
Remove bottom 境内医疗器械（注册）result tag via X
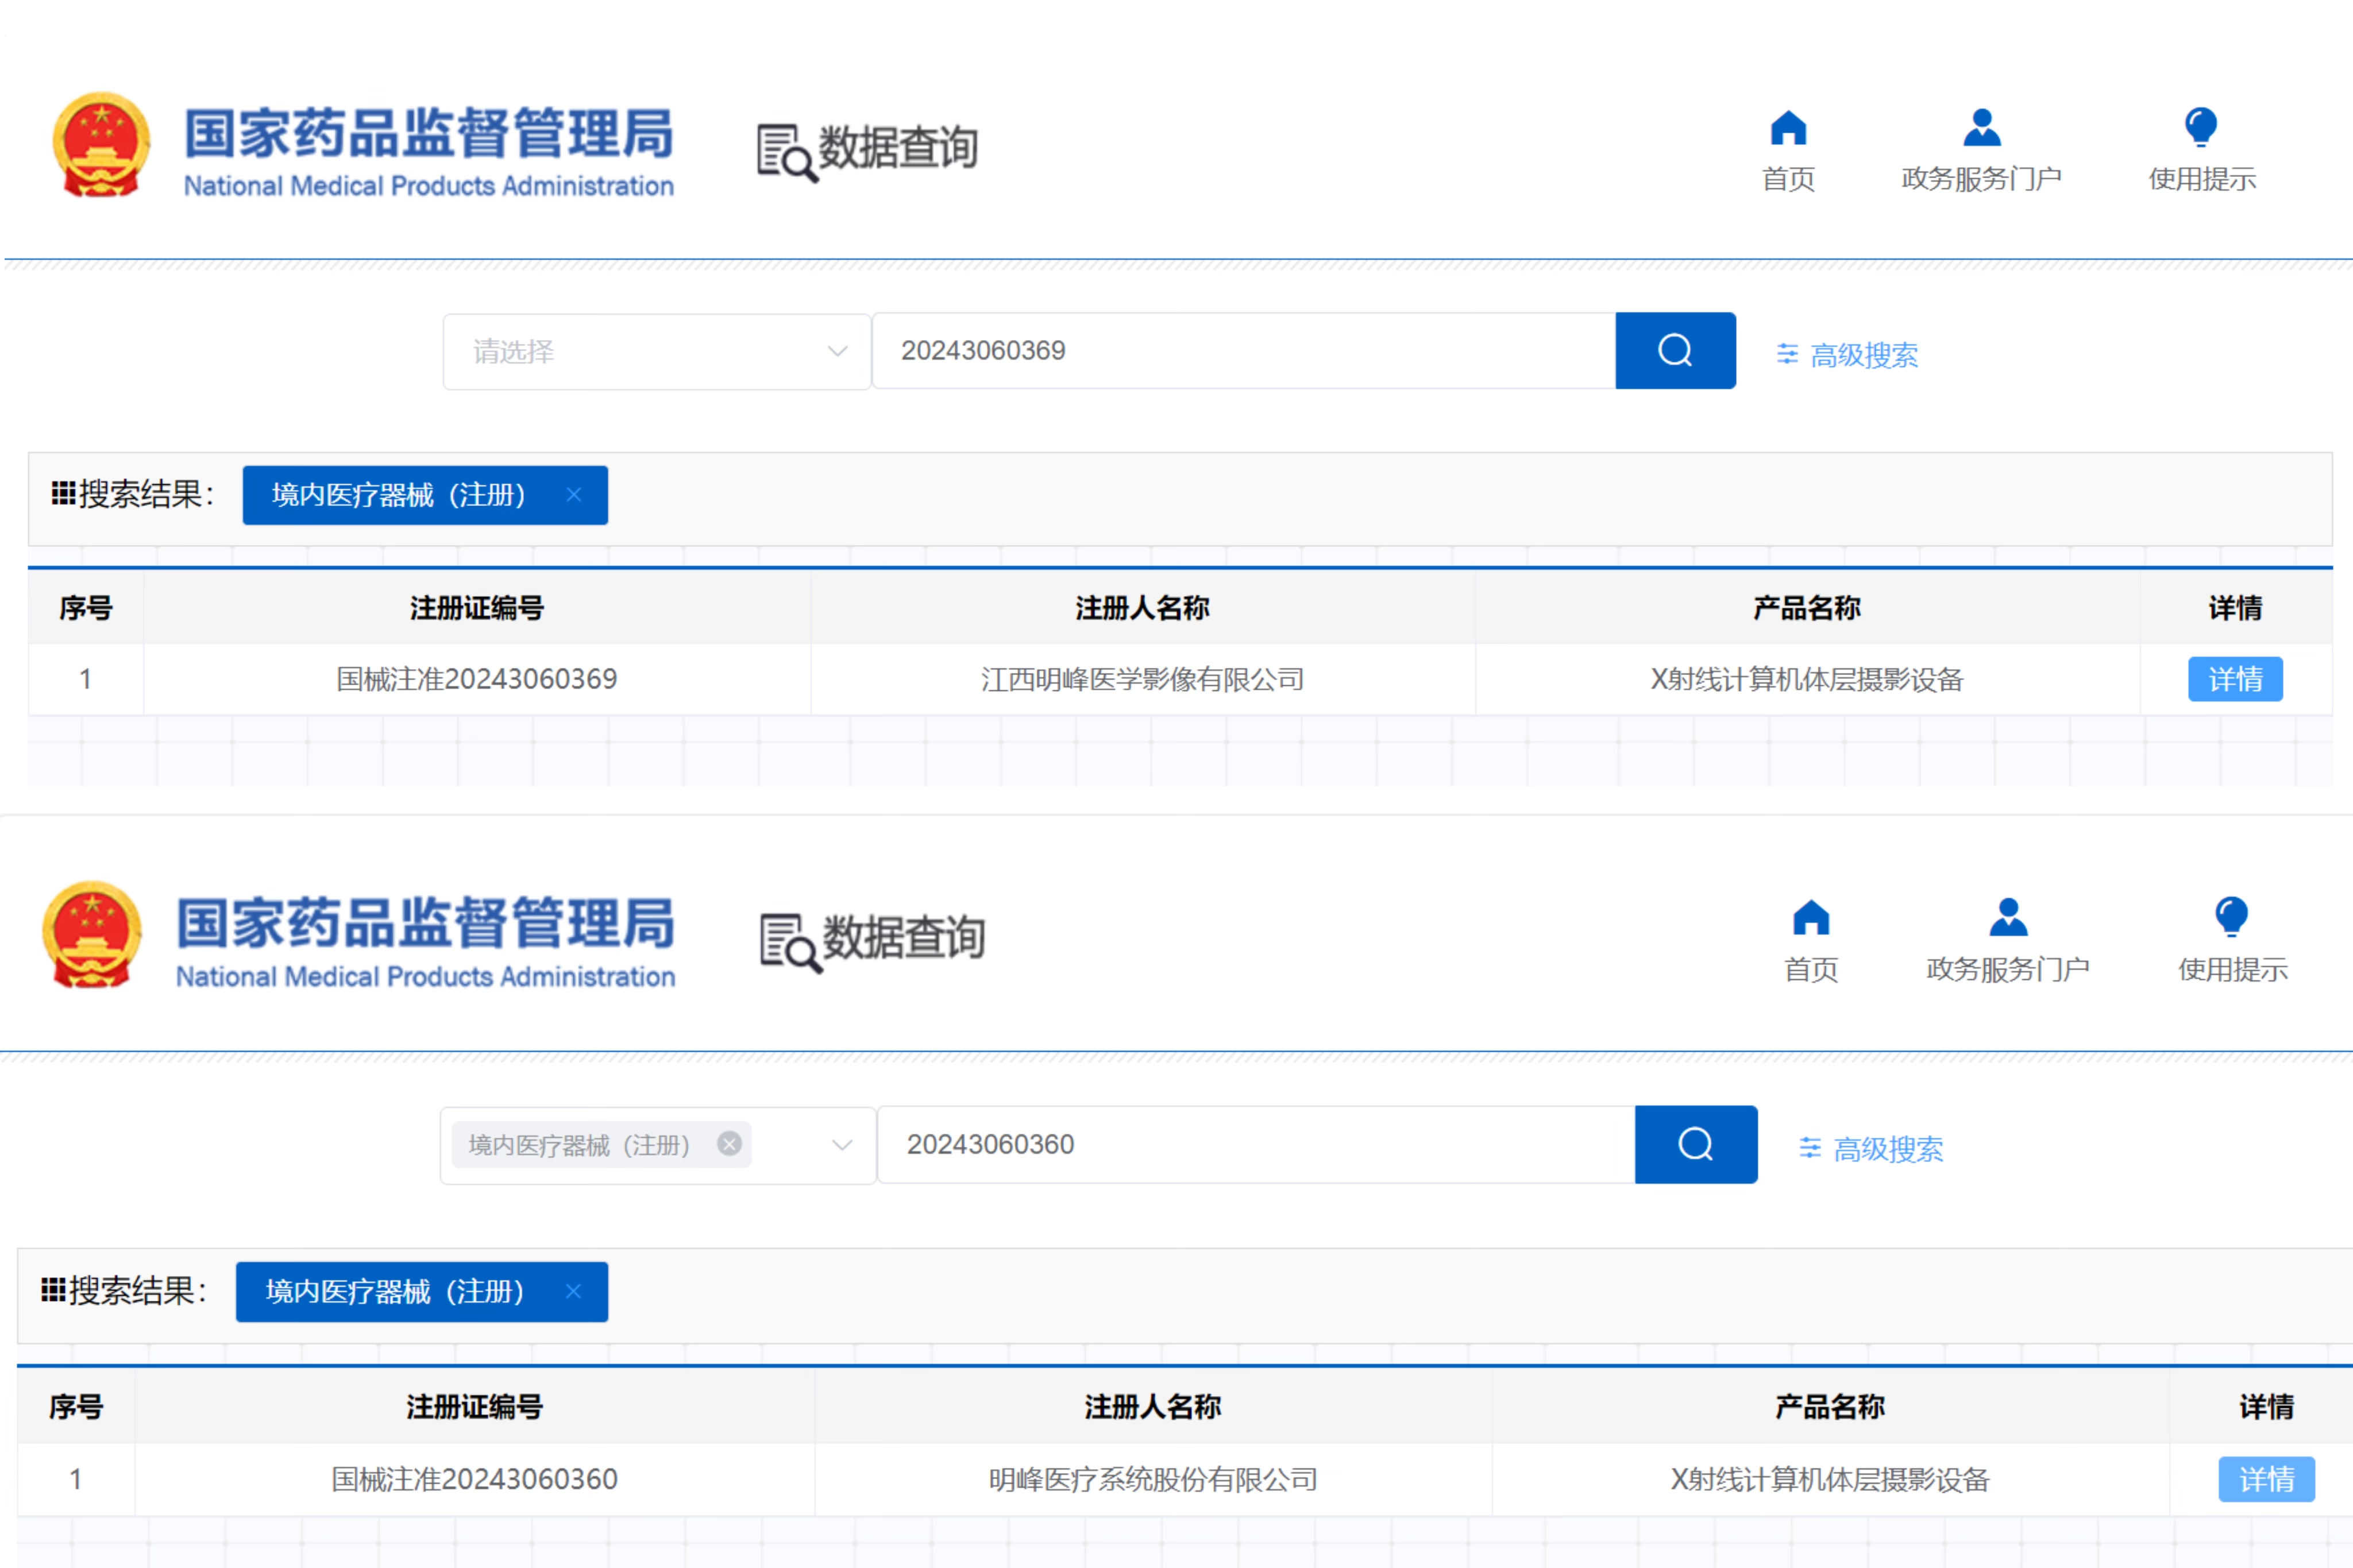pos(573,1291)
